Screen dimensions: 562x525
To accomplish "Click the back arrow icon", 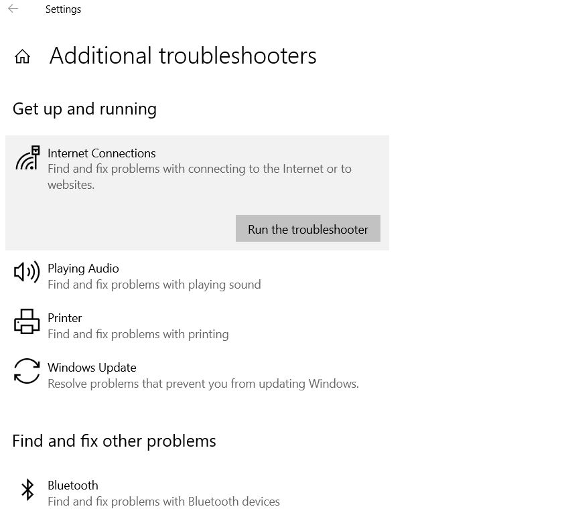I will 13,9.
